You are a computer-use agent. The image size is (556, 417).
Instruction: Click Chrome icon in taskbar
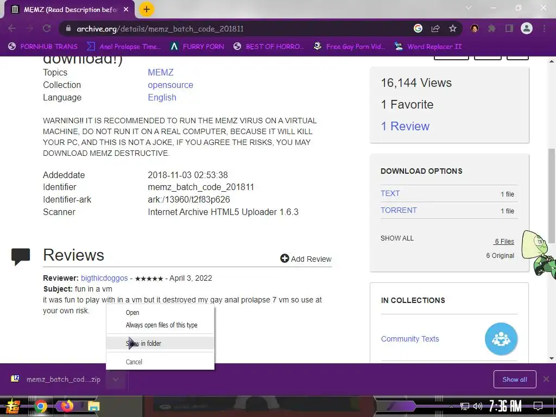click(41, 406)
